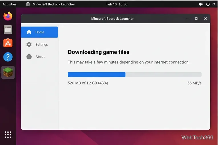This screenshot has width=218, height=145.
Task: Click the house icon beside Home
Action: tap(29, 32)
